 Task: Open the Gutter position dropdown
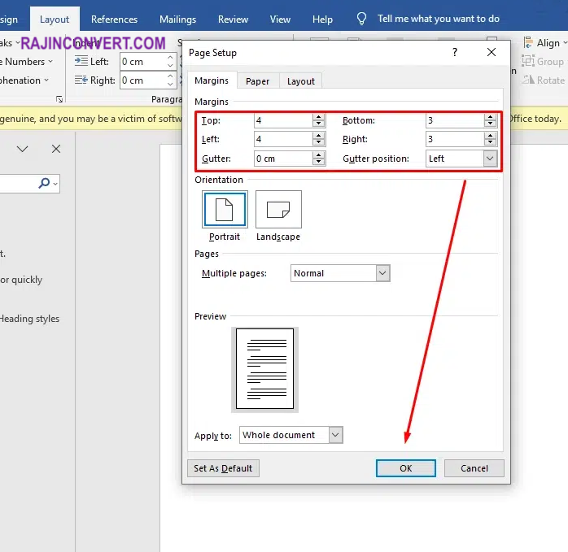(x=490, y=159)
